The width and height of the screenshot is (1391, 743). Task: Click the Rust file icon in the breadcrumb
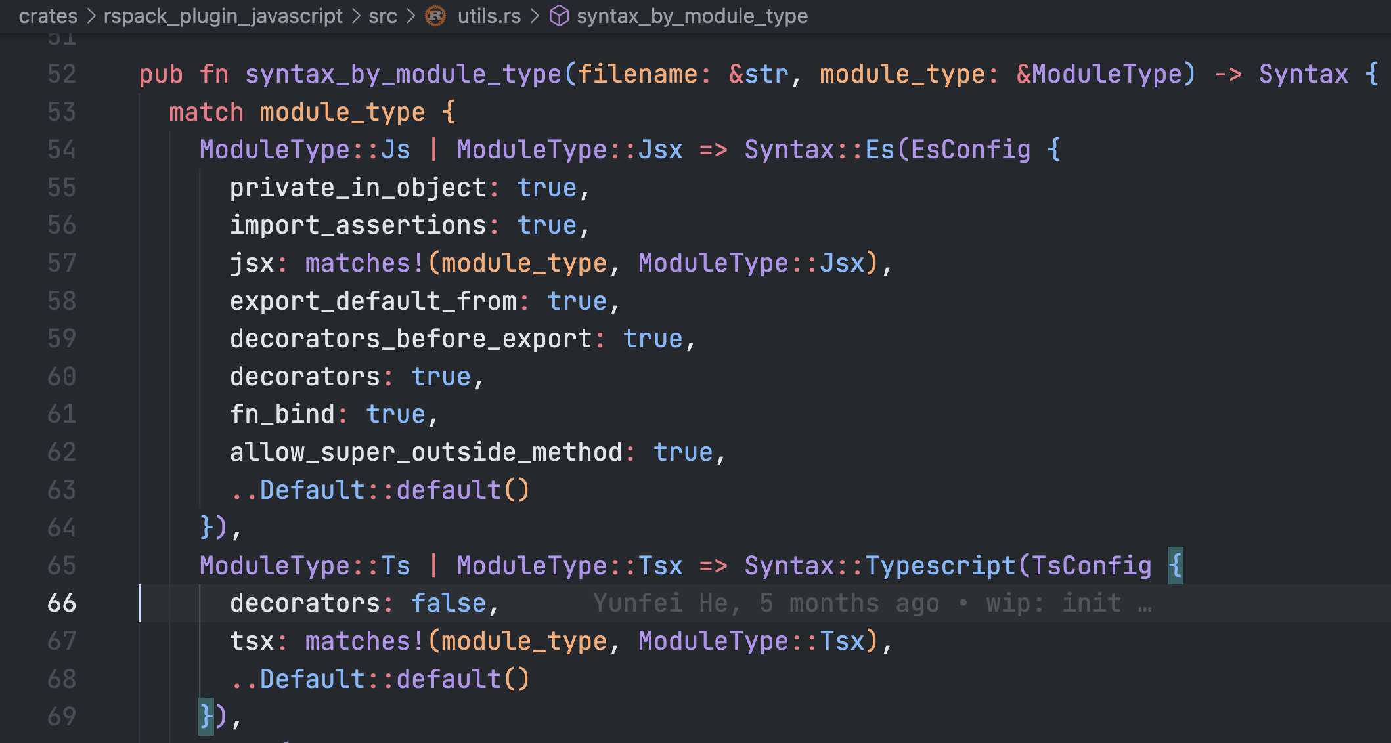coord(435,16)
